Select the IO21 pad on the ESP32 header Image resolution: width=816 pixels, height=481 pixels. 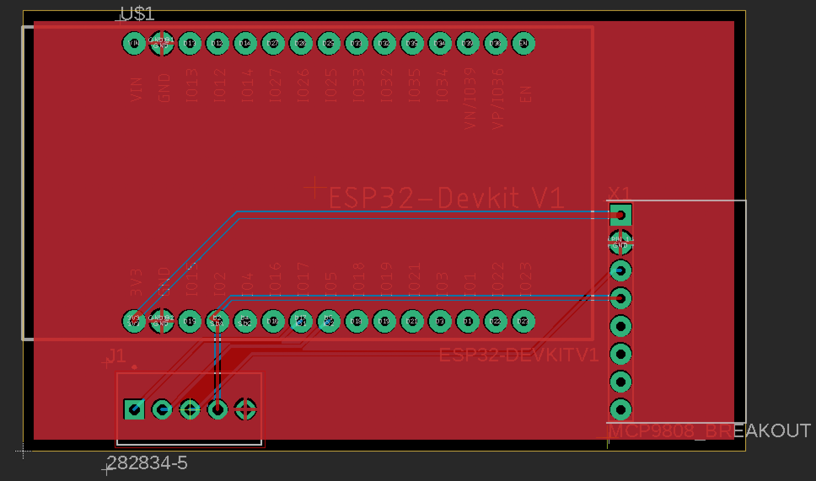pos(412,321)
